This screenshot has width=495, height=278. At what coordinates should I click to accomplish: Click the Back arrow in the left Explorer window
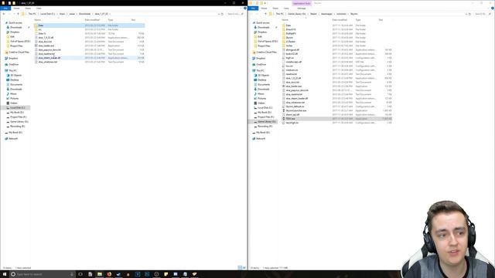pos(4,14)
